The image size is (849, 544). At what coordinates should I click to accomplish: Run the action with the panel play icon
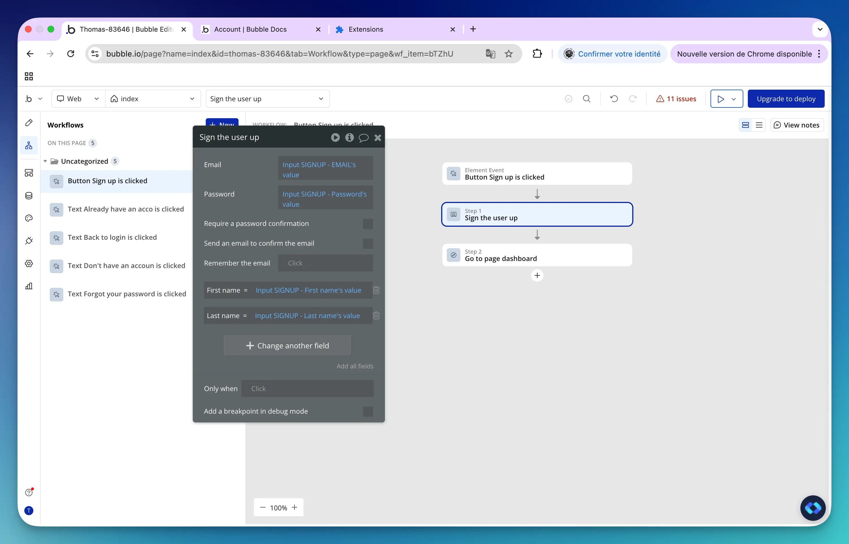click(335, 137)
